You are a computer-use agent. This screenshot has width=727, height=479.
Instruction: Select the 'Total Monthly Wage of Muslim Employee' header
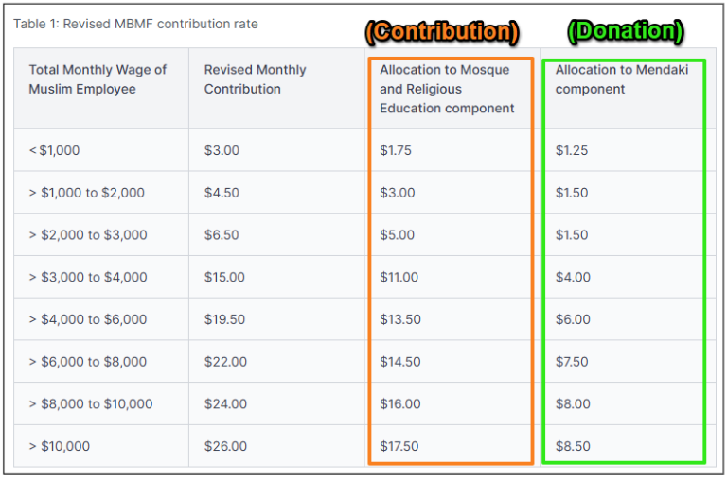(x=98, y=79)
